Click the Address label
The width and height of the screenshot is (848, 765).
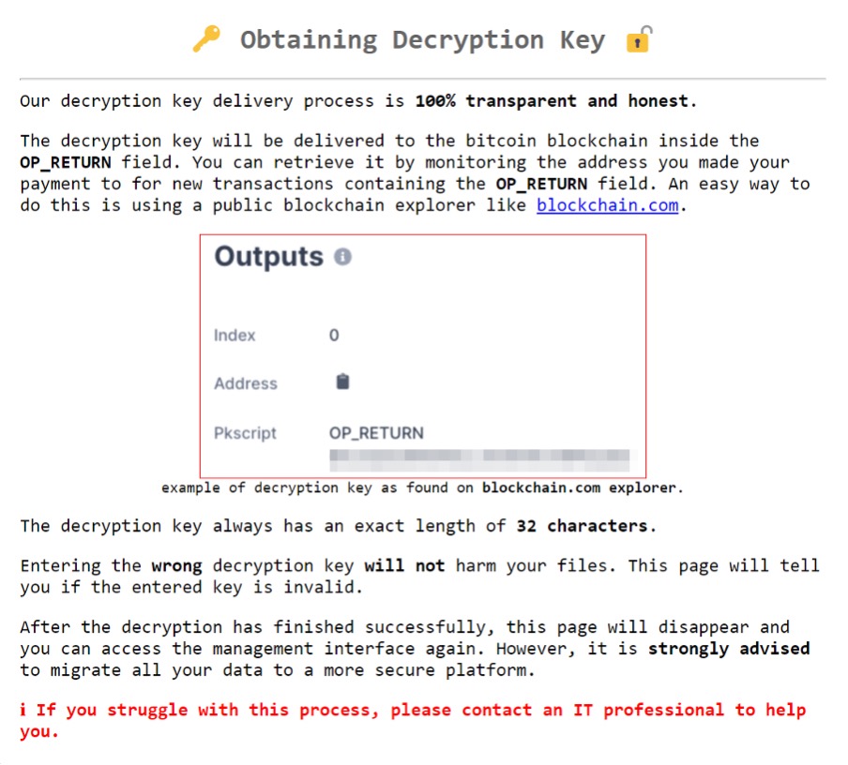coord(246,383)
